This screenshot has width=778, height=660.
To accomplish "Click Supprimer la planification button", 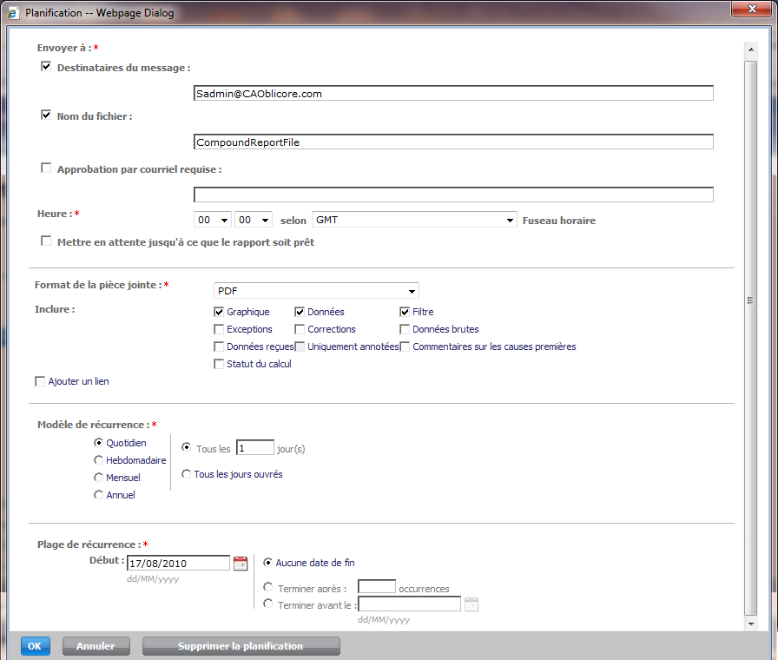I will pos(241,646).
